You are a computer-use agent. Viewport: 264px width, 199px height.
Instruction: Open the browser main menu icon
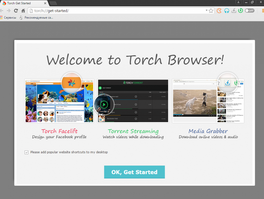pos(263,11)
